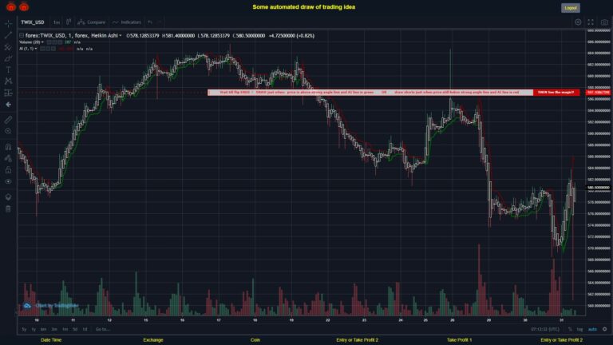Open the TWIX_USD symbol search field

pyautogui.click(x=33, y=22)
